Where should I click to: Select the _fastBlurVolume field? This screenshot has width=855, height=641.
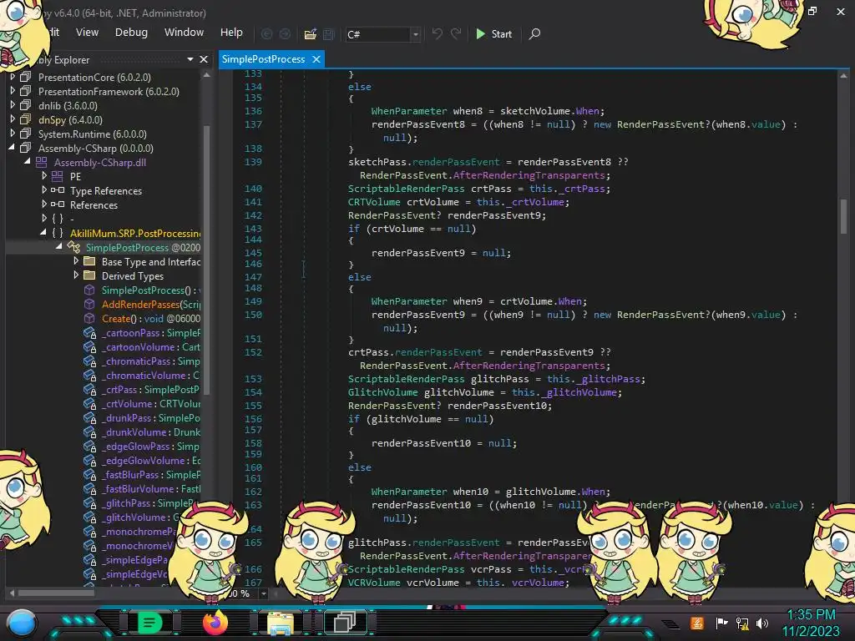click(x=151, y=488)
